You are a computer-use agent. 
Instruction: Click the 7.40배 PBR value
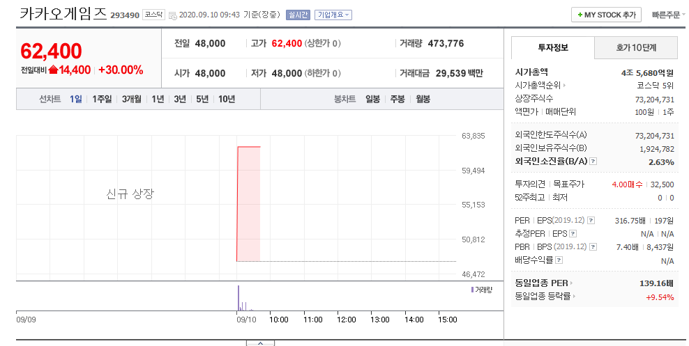(x=628, y=247)
